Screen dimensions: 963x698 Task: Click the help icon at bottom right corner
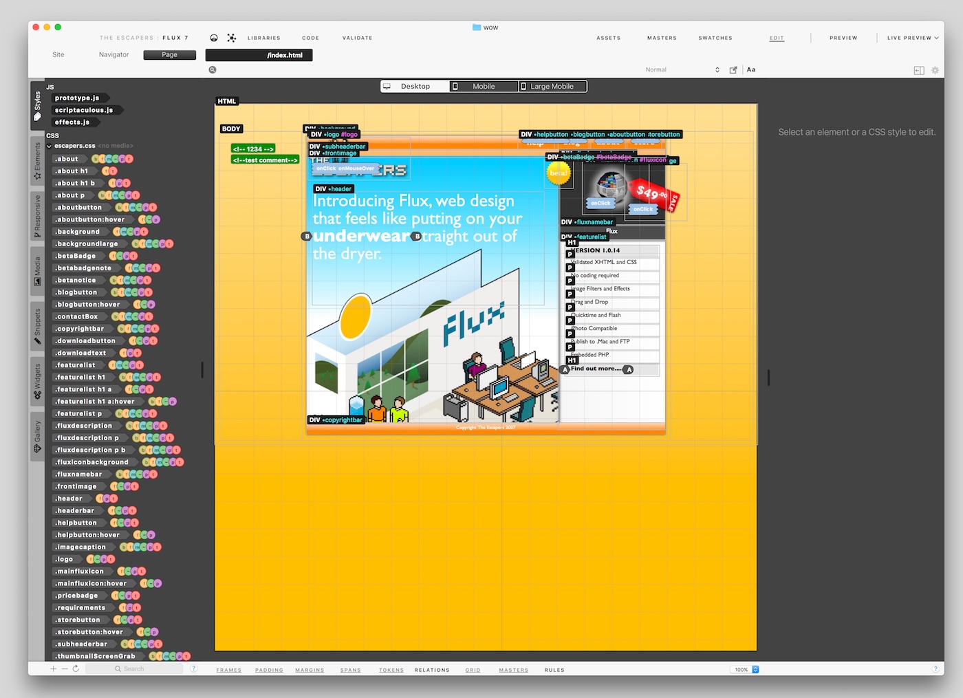point(935,669)
